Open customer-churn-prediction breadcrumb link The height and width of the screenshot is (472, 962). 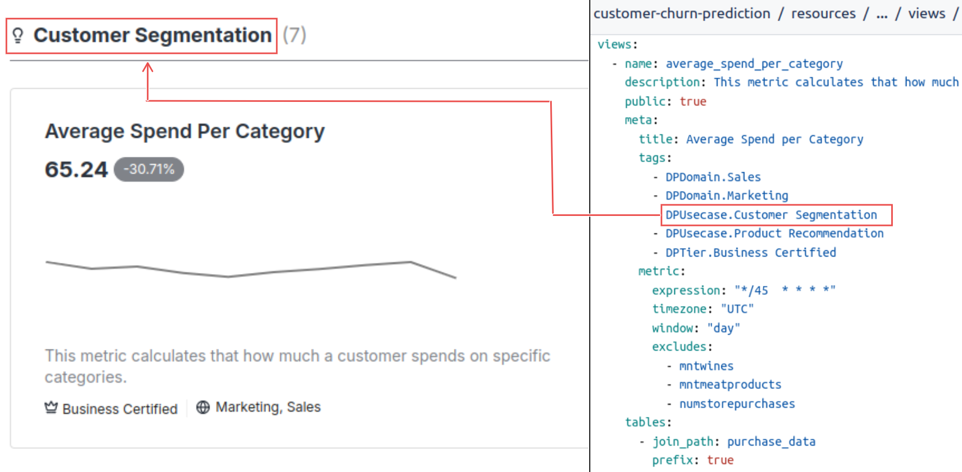(682, 14)
